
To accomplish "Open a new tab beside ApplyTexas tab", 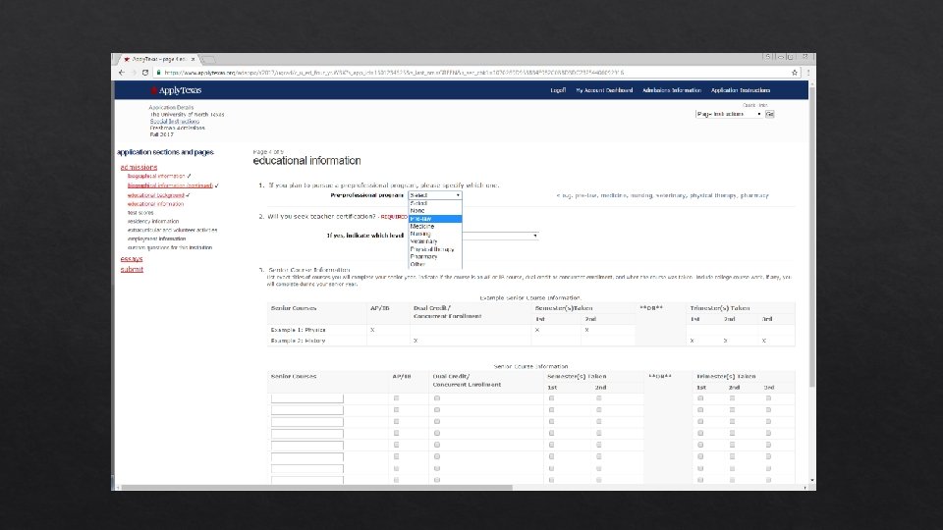I will [x=207, y=60].
